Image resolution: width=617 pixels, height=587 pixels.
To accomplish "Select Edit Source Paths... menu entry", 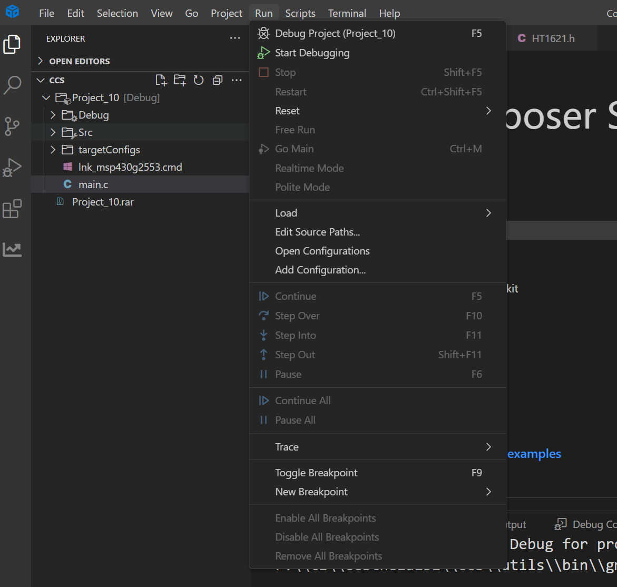I will [x=377, y=232].
